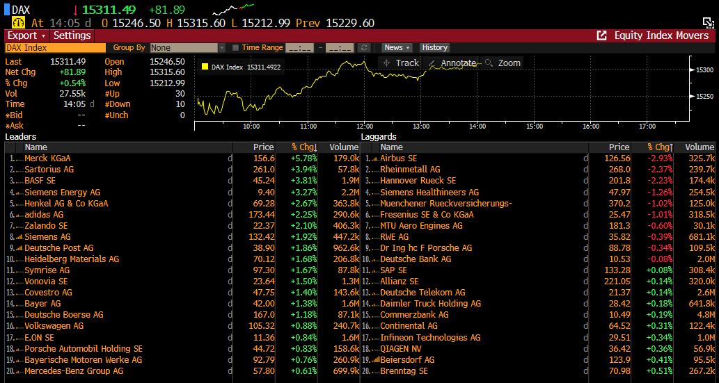Image resolution: width=719 pixels, height=383 pixels.
Task: Open Merck KGaA in the Leaders list
Action: [47, 158]
